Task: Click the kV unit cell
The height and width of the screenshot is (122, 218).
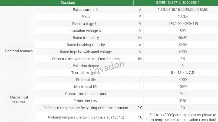Action: point(140,59)
